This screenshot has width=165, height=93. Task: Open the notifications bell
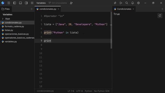[x=133, y=3]
